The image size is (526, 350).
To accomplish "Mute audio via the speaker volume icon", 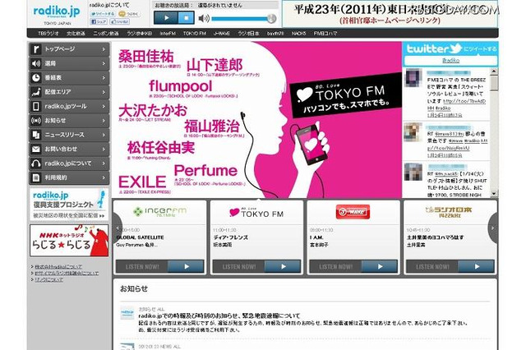I will pos(204,18).
